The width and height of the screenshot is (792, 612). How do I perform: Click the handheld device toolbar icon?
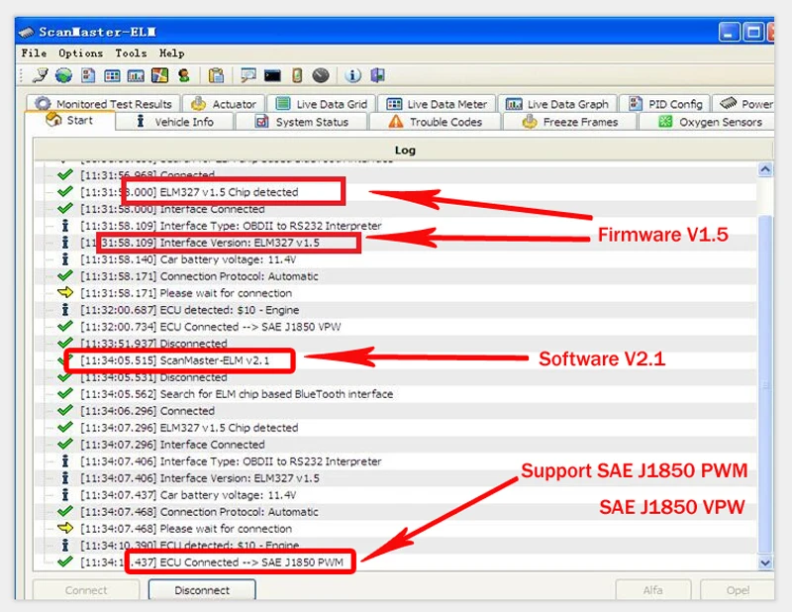click(297, 75)
